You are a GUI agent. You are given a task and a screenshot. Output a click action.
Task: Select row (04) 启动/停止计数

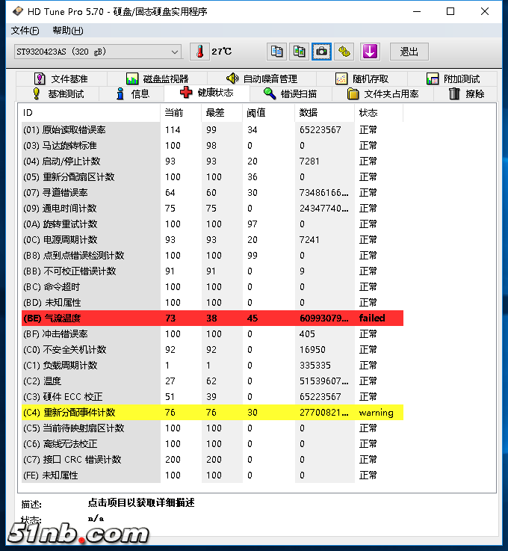(212, 161)
